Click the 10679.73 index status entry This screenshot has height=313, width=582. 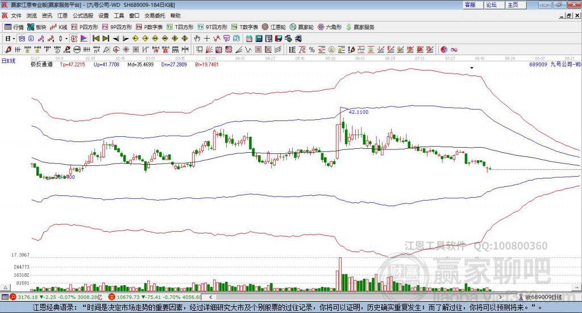pyautogui.click(x=155, y=297)
